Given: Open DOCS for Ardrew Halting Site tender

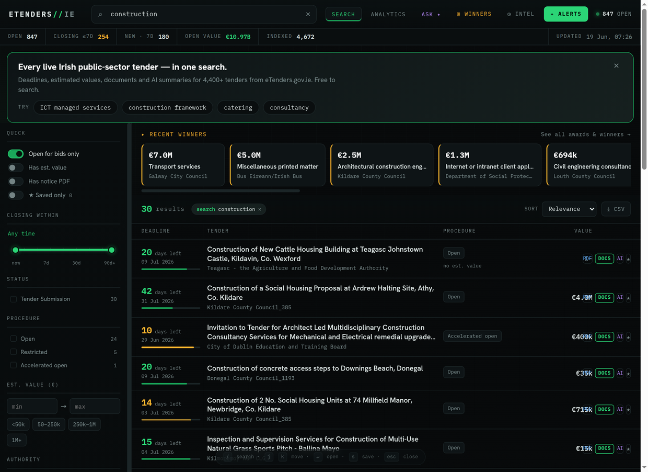Looking at the screenshot, I should pos(604,297).
